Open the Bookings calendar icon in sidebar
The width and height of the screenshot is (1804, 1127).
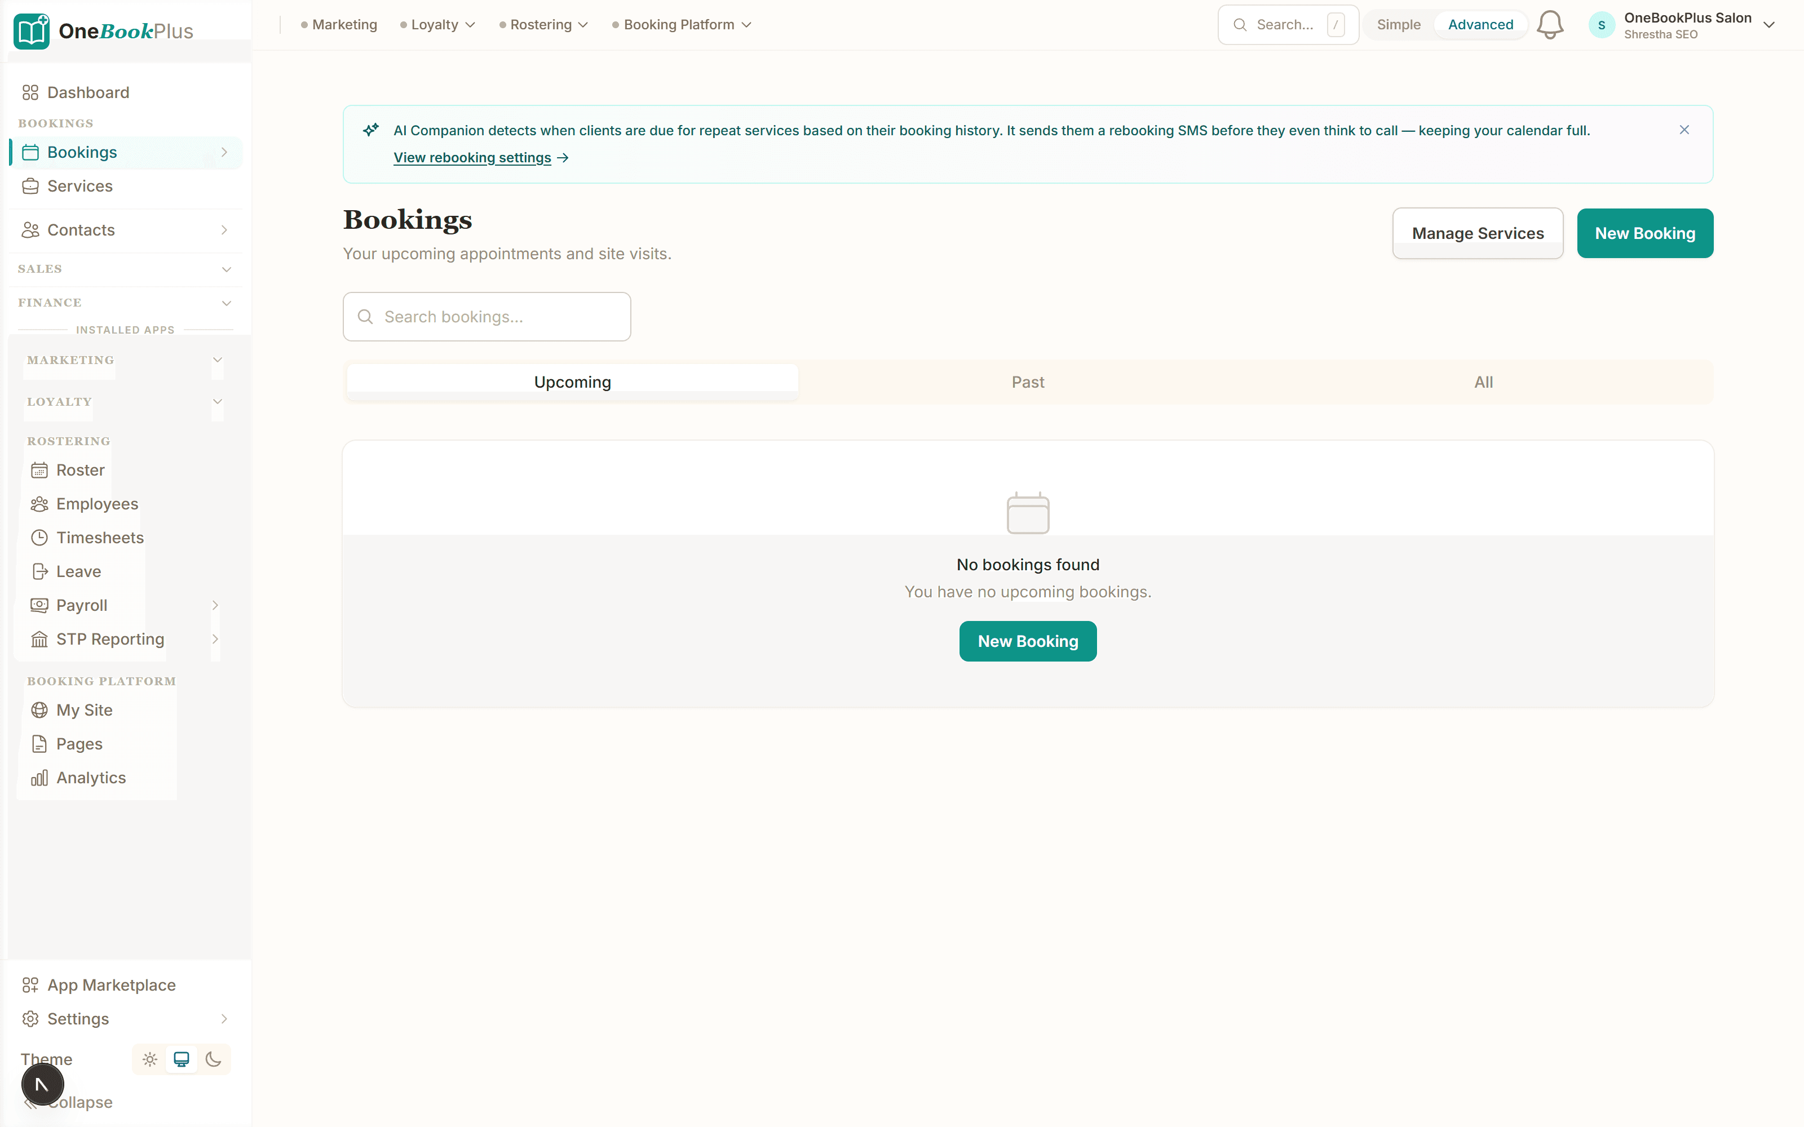[30, 152]
